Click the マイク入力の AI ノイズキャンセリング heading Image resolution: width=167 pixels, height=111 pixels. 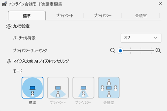(41, 61)
